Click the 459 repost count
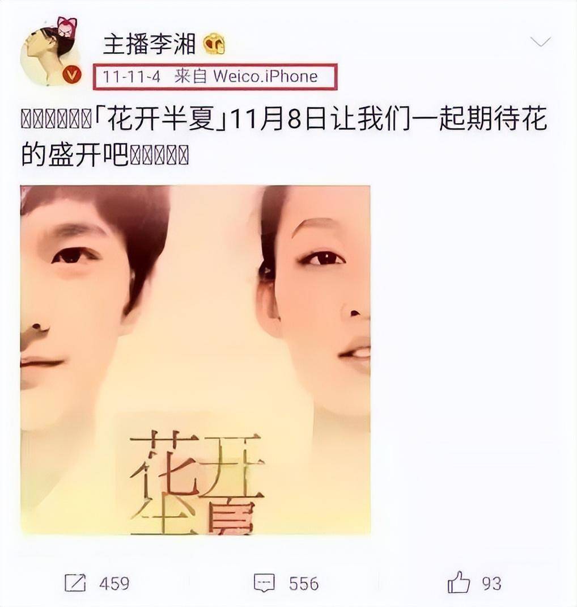 pos(114,583)
